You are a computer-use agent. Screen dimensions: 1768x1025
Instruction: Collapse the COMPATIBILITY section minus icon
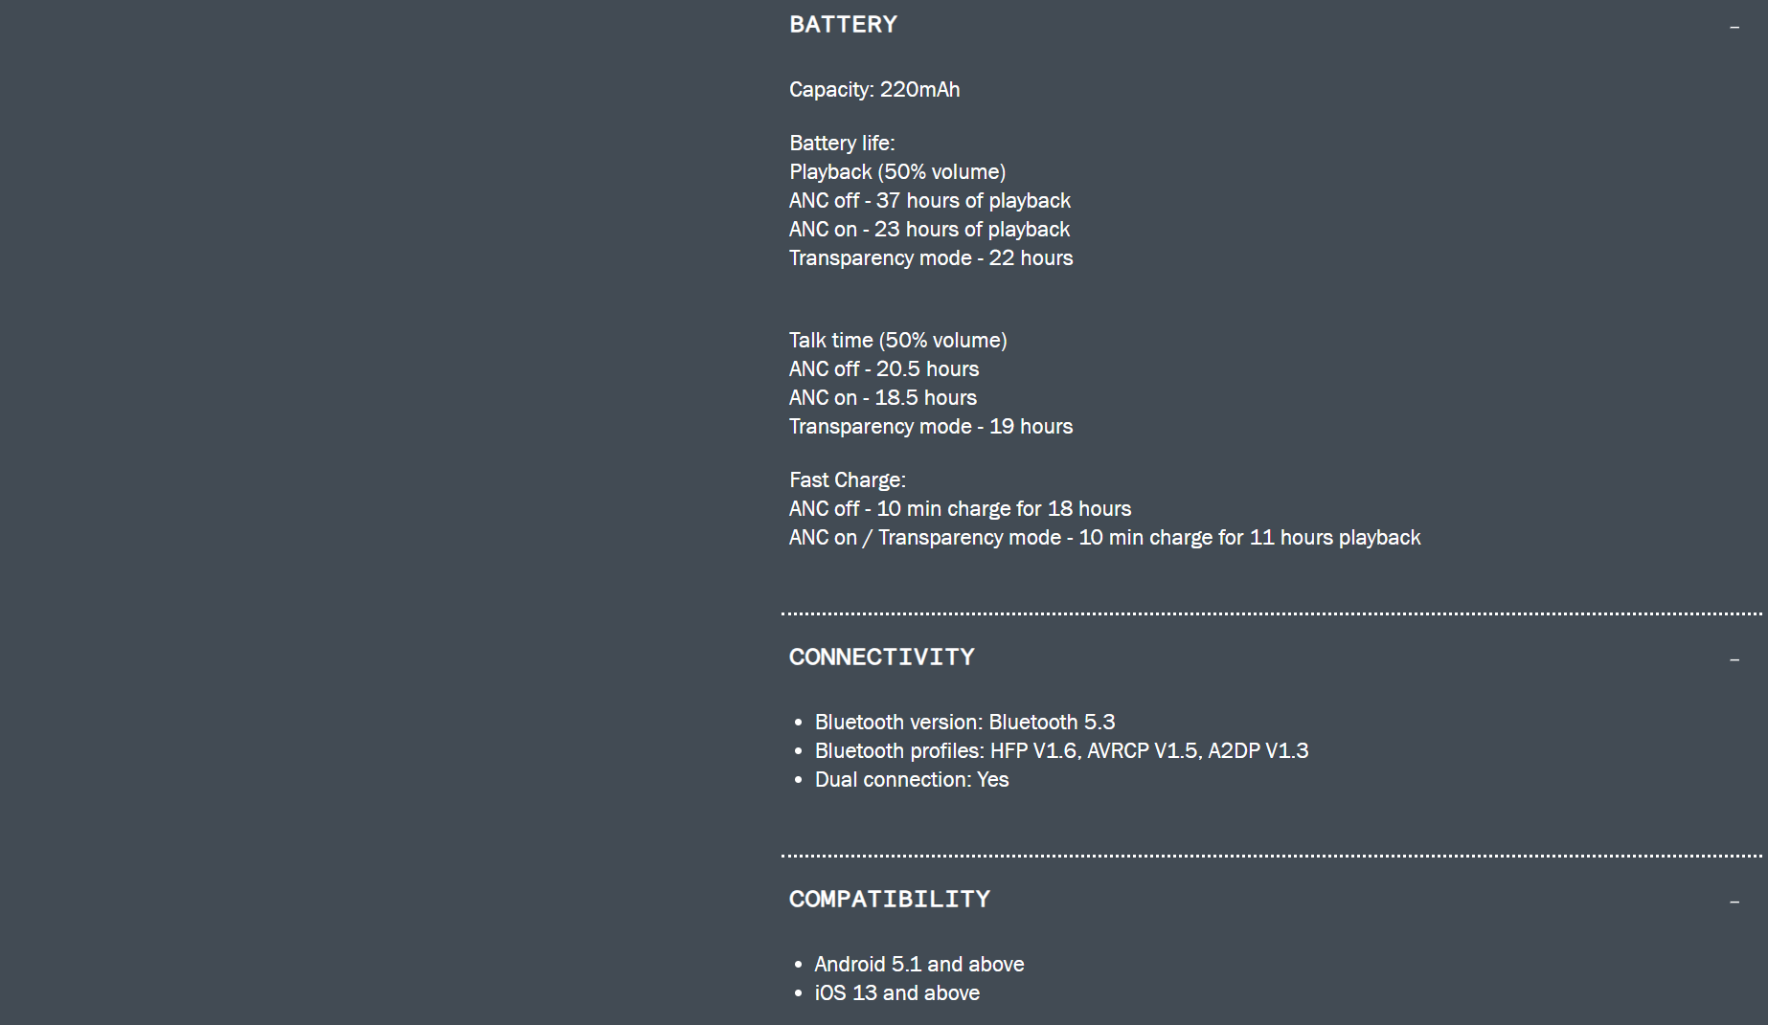[1734, 902]
